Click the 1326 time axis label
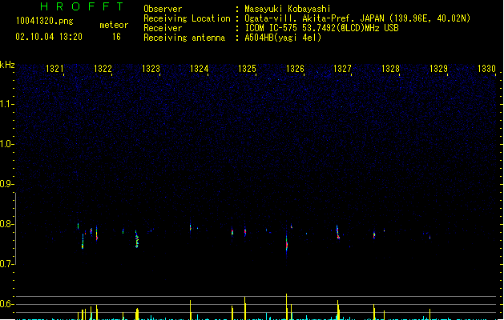Screen dimensions: 504x320 [295, 69]
